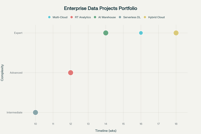
Task: Click the Timeline (wks) x-axis title
Action: point(106,131)
